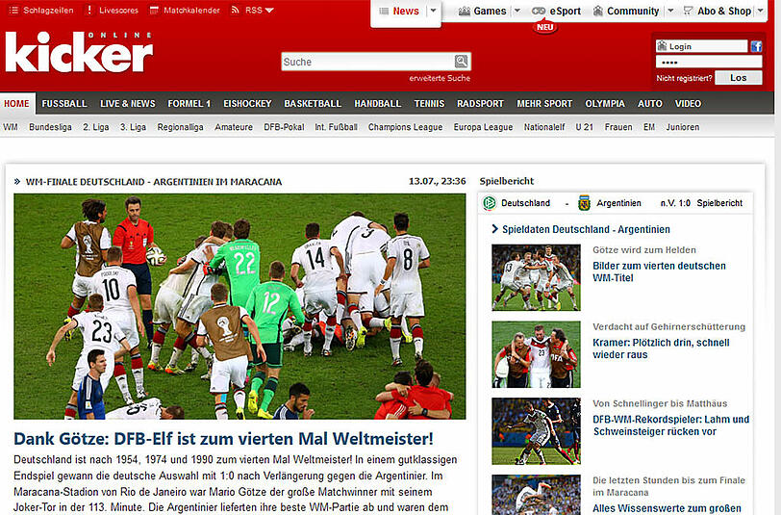Open the Europa League link
This screenshot has height=515, width=781.
coord(483,127)
